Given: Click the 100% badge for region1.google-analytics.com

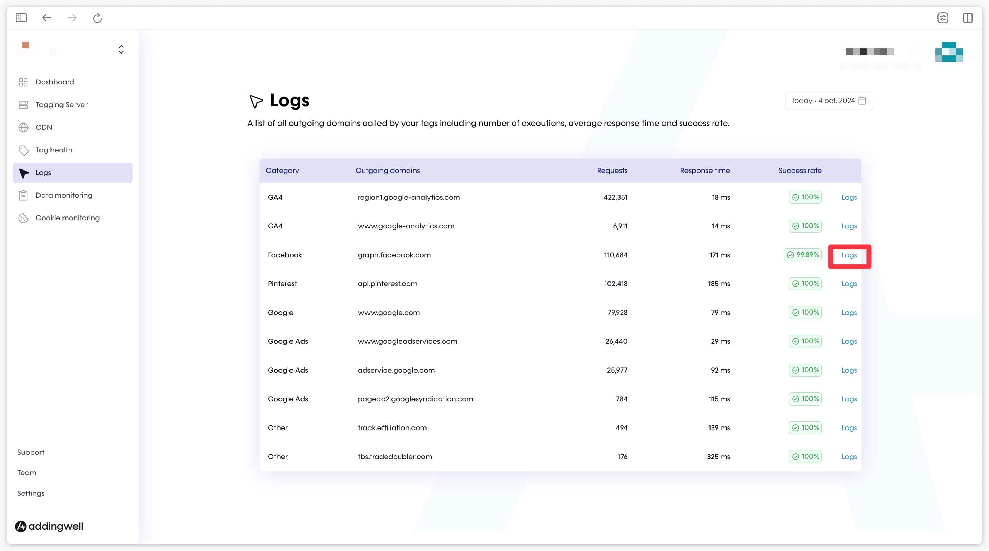Looking at the screenshot, I should [x=806, y=197].
